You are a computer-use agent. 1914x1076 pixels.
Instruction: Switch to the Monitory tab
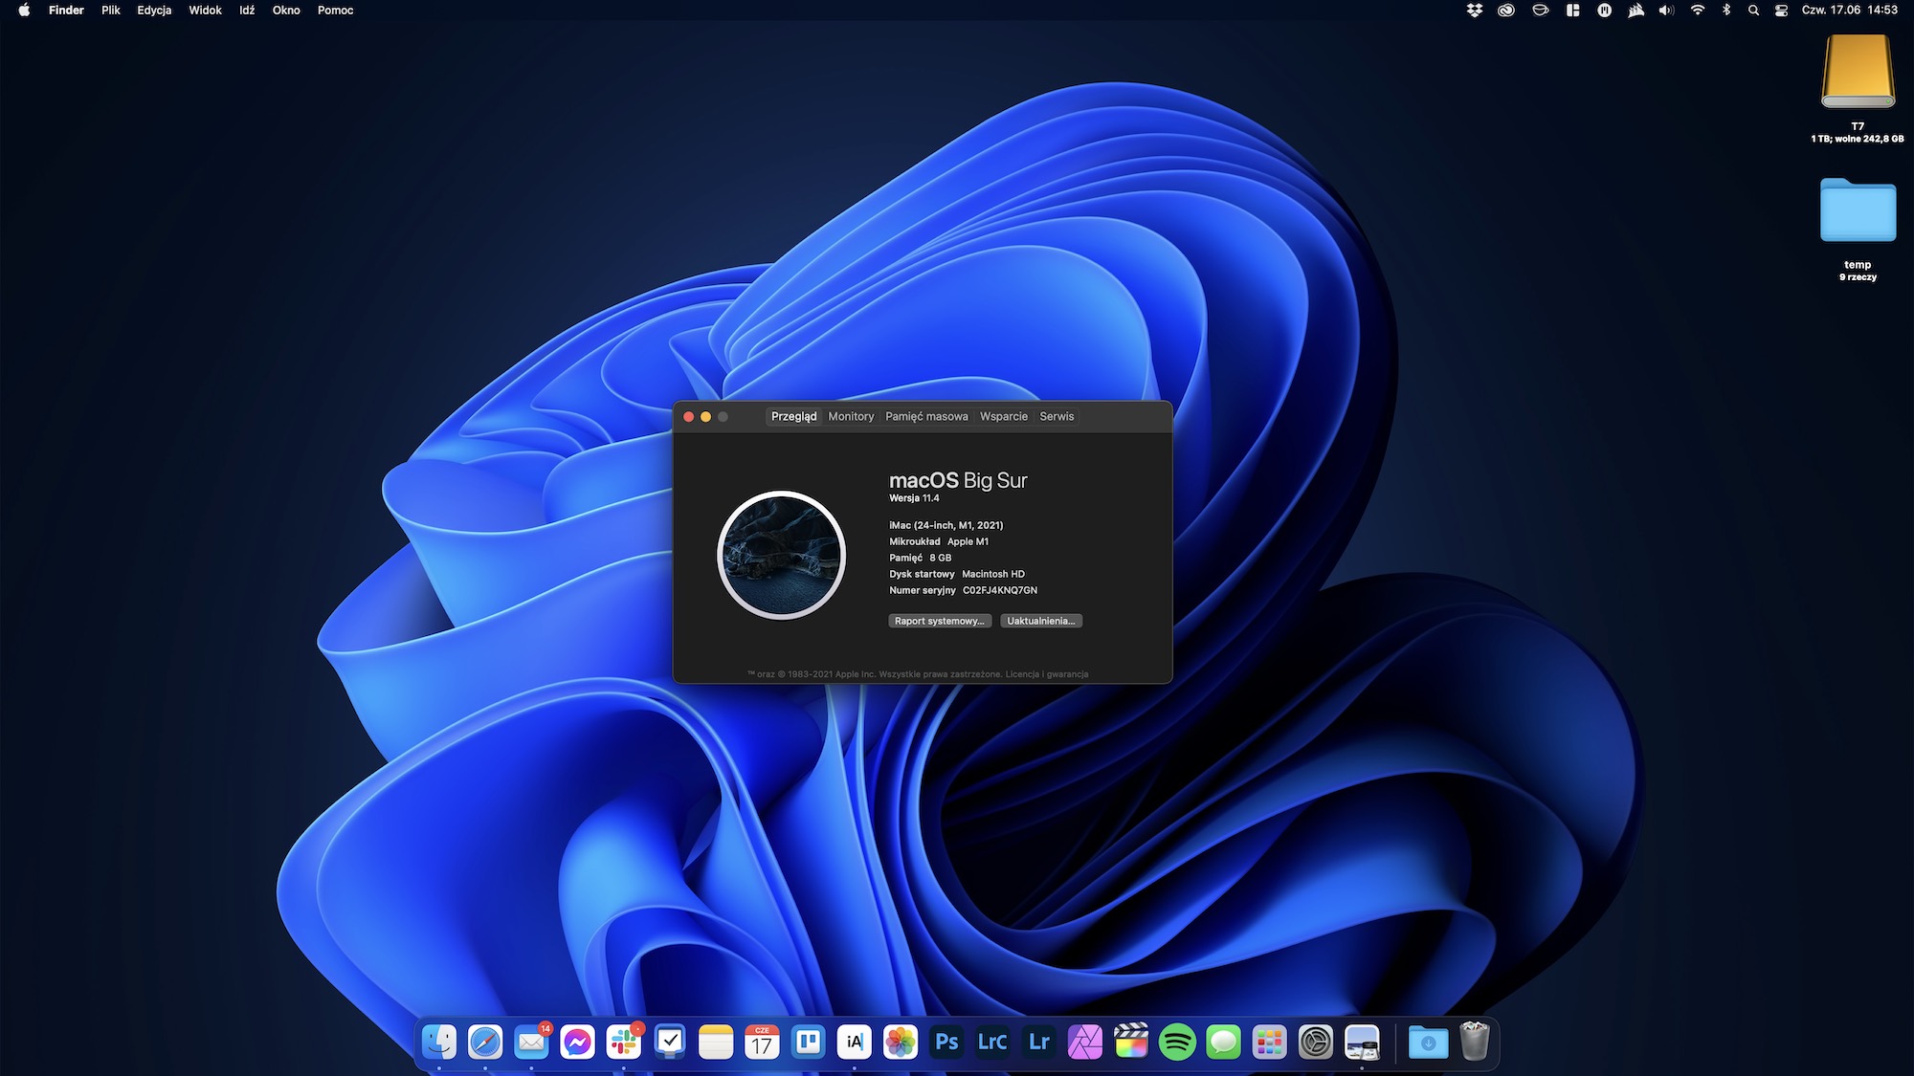pyautogui.click(x=851, y=416)
